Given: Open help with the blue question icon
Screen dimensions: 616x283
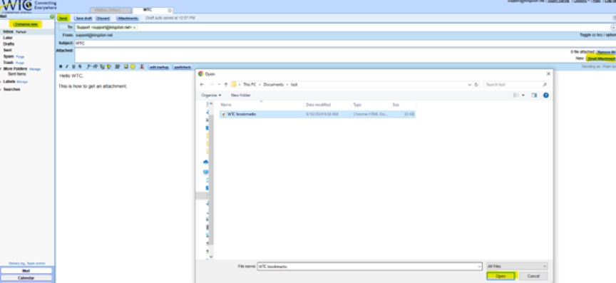Looking at the screenshot, I should (545, 96).
